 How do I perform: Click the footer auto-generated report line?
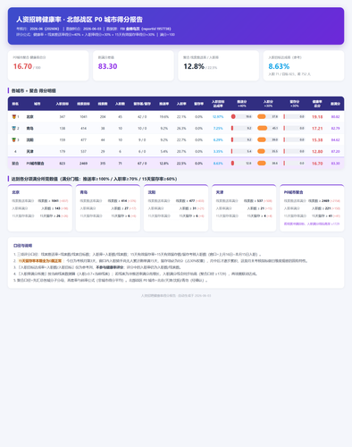pos(176,296)
